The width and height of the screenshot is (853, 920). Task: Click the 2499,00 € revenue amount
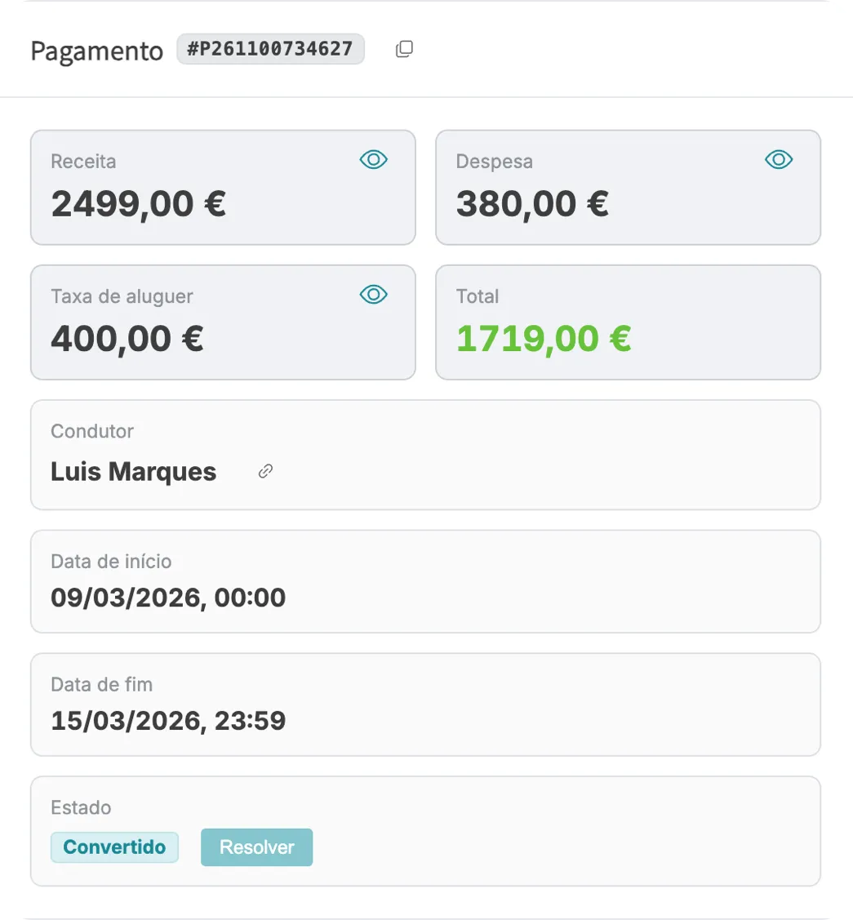pos(138,203)
